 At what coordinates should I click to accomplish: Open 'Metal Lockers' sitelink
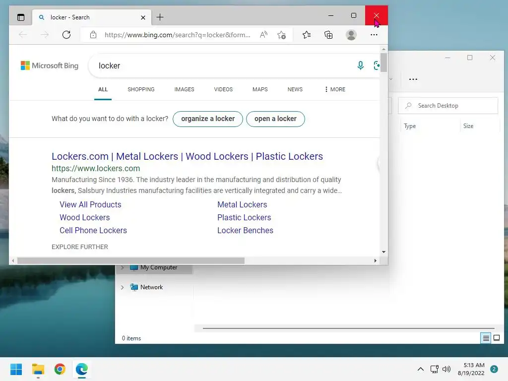[242, 204]
